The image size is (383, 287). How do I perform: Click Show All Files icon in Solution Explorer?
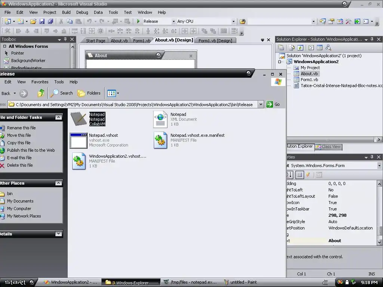[291, 47]
